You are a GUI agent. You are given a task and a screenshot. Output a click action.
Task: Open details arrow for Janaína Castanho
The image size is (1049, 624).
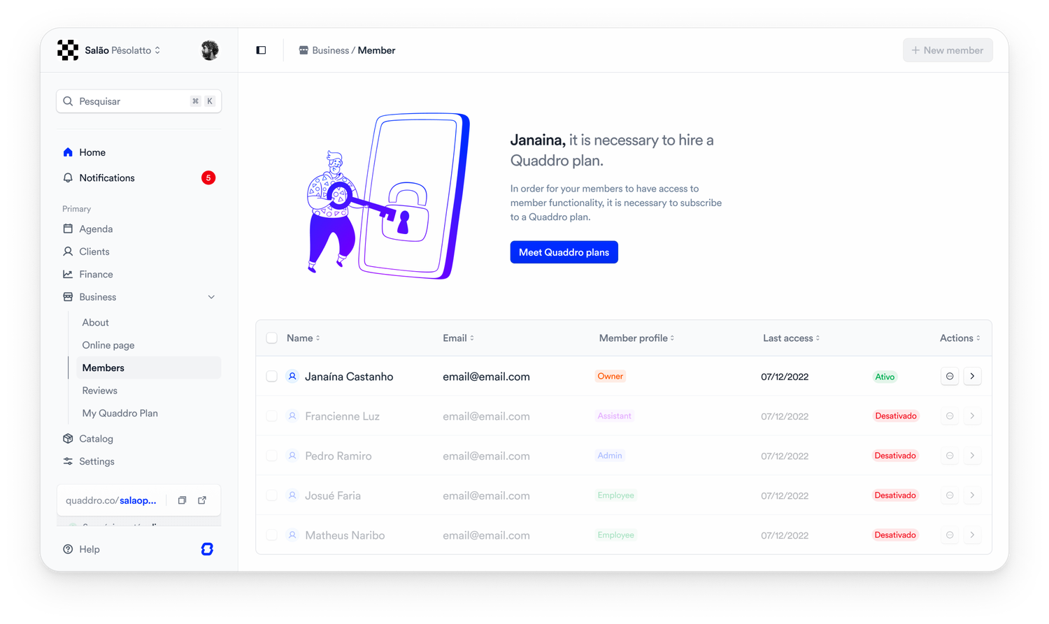(x=972, y=377)
